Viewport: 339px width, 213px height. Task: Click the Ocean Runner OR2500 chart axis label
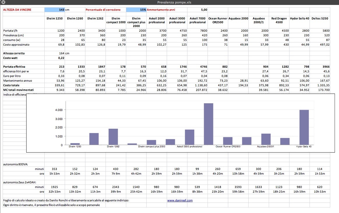click(228, 146)
